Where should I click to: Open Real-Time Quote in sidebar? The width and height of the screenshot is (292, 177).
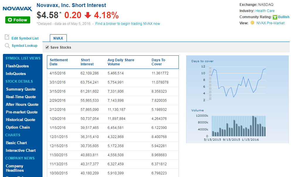pos(21,97)
